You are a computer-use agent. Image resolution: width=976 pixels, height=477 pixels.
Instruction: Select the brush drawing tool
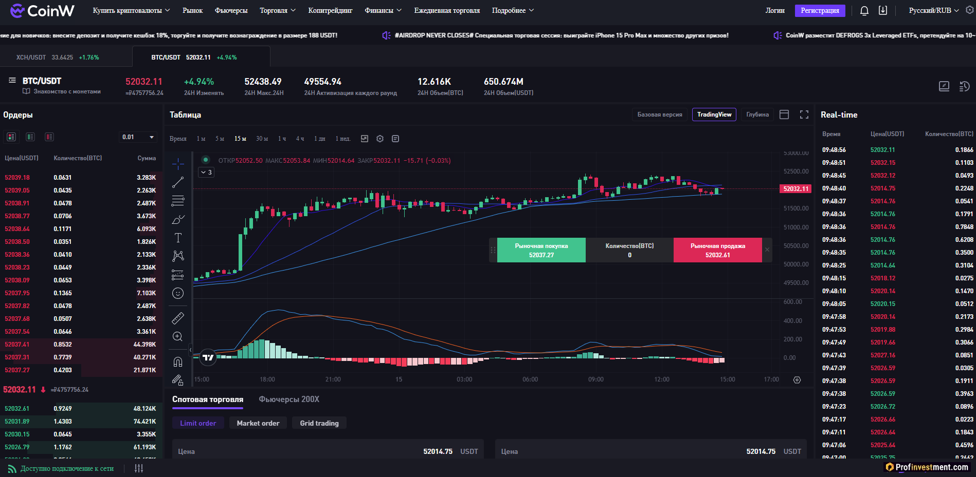pyautogui.click(x=178, y=219)
